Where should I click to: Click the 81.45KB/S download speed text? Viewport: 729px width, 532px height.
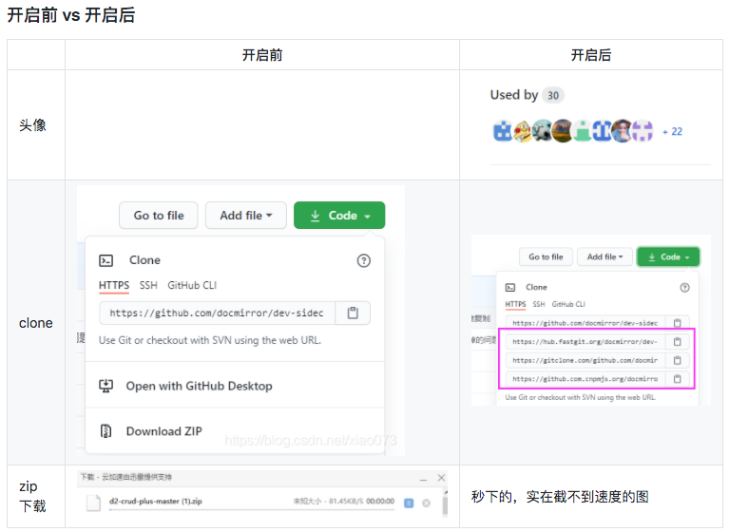[x=346, y=502]
